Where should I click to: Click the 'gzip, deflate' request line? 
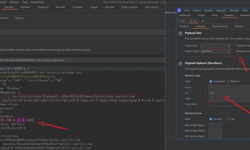(12, 124)
